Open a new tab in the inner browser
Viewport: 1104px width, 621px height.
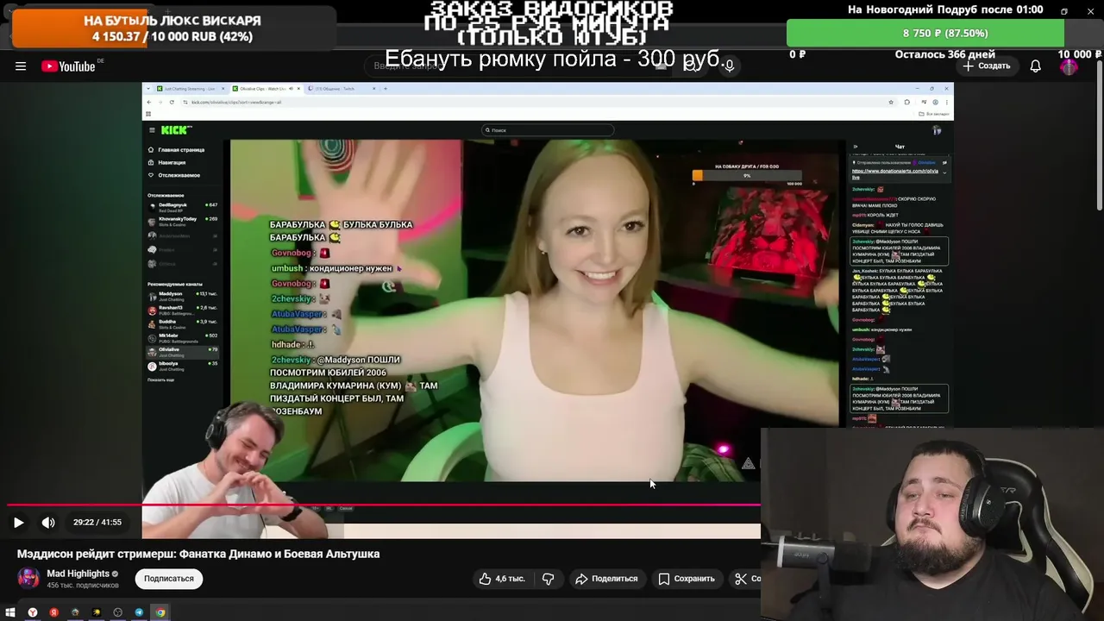click(385, 89)
